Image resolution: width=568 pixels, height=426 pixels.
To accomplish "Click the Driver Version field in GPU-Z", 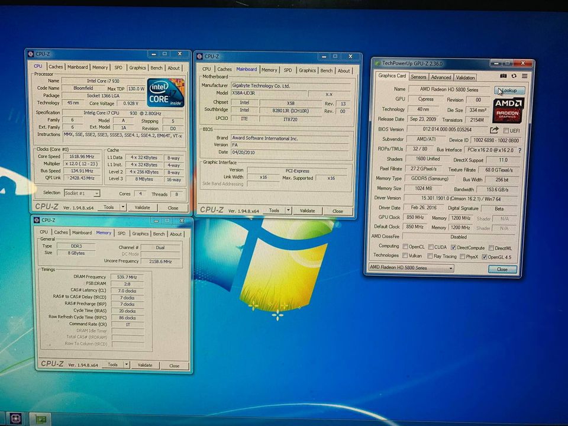I will (461, 199).
